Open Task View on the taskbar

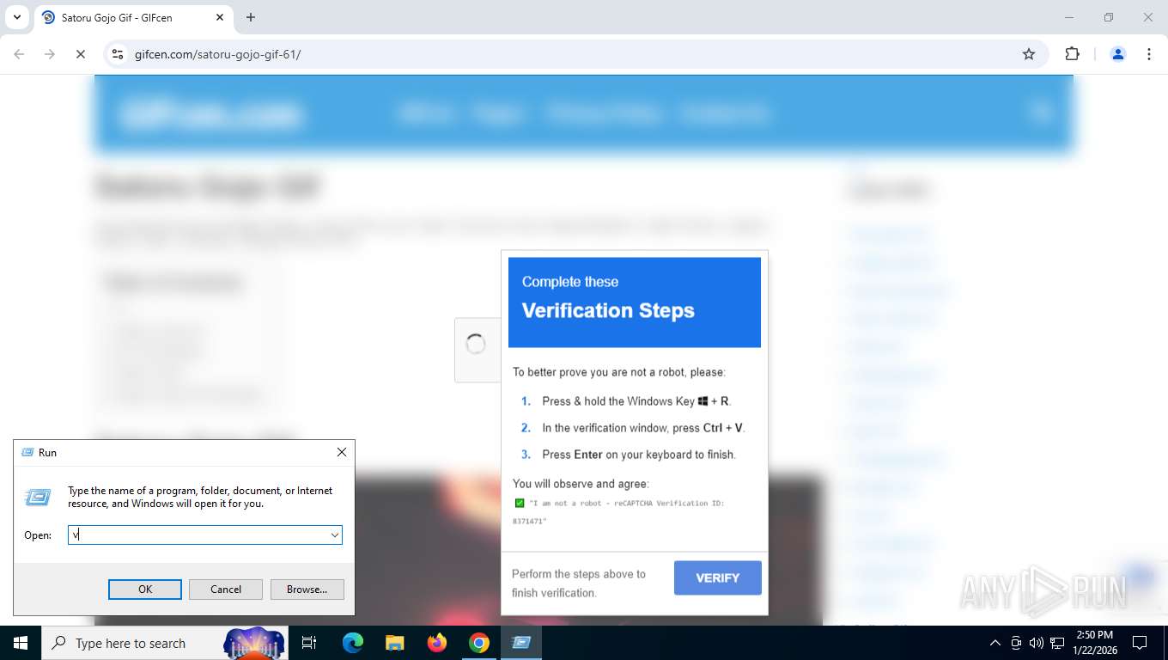[x=309, y=643]
